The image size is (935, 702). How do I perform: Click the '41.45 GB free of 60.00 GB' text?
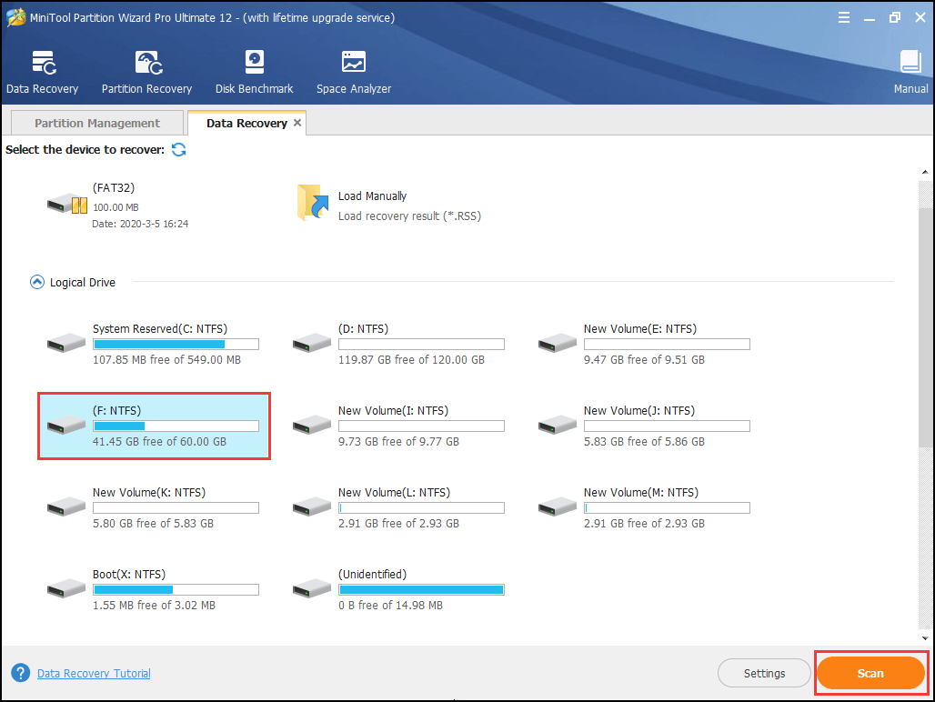159,441
